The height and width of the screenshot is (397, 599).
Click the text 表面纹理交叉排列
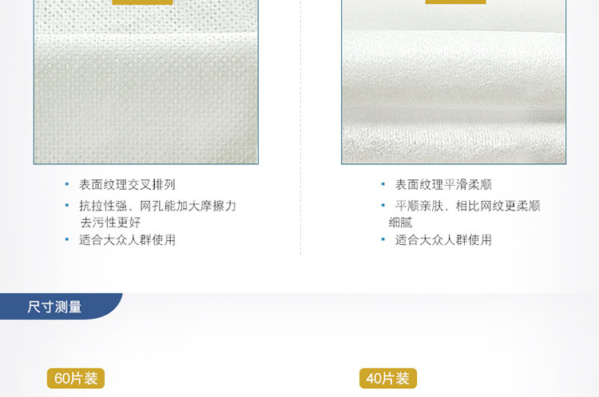pos(127,185)
